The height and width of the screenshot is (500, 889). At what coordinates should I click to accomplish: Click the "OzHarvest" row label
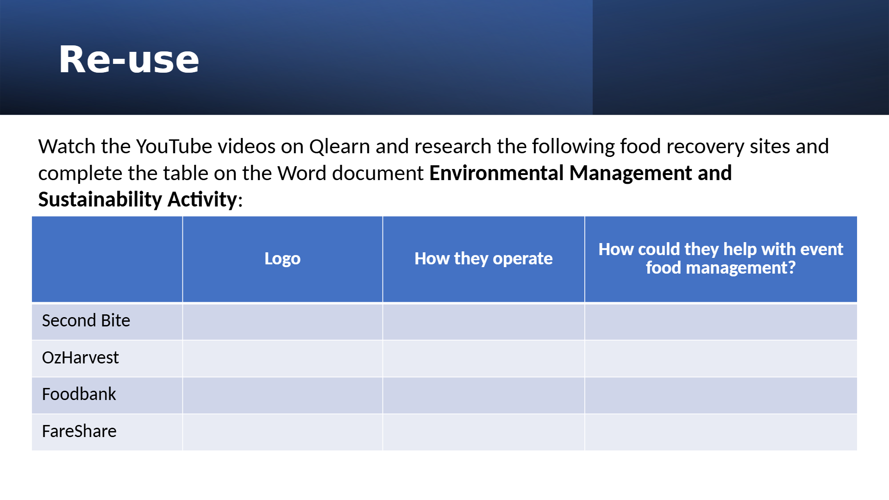point(80,357)
